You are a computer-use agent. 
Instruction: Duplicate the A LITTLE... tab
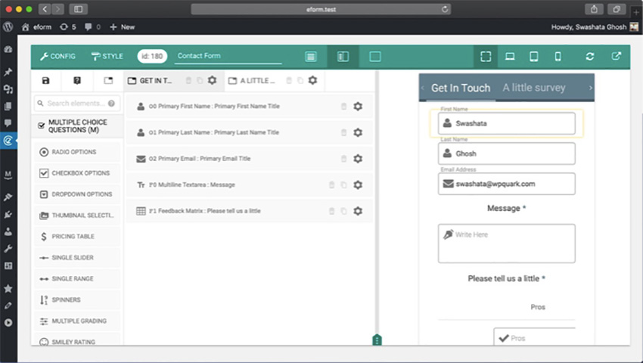tap(300, 81)
